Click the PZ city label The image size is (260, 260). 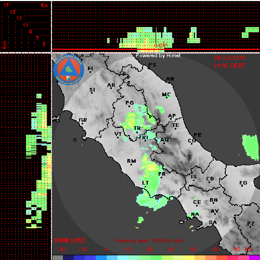pyautogui.click(x=251, y=224)
